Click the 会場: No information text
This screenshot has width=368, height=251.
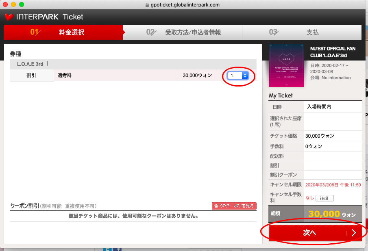(331, 78)
